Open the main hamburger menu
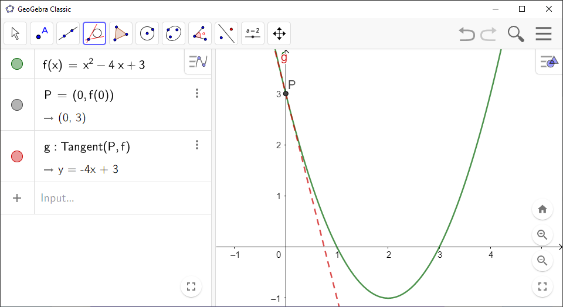Image resolution: width=563 pixels, height=307 pixels. tap(544, 34)
